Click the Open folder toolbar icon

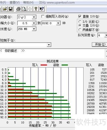[x=5, y=9]
